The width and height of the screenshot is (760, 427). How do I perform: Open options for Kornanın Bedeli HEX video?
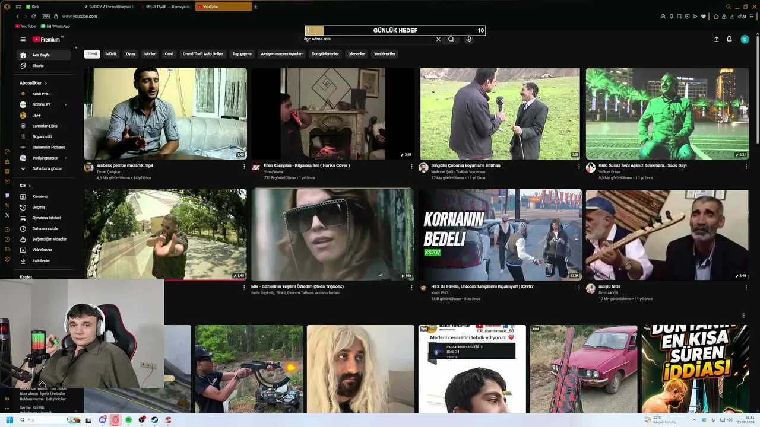click(x=579, y=288)
